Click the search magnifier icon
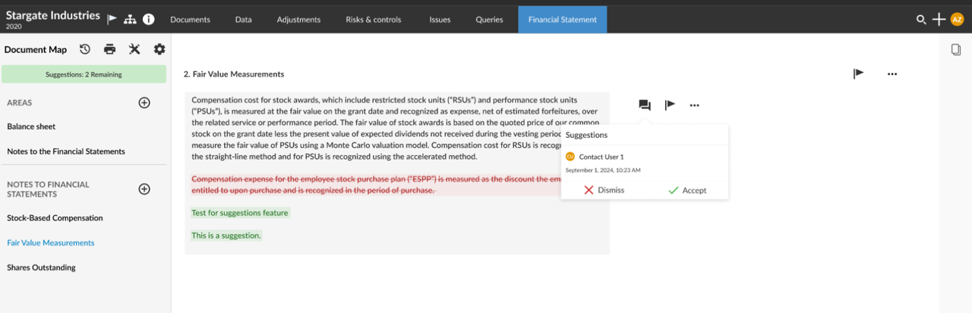 pos(921,19)
